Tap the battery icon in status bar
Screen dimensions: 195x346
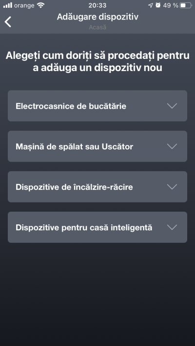[186, 5]
